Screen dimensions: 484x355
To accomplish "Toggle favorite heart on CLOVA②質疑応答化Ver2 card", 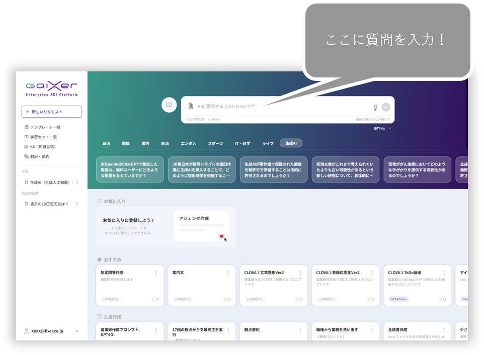I will point(370,299).
